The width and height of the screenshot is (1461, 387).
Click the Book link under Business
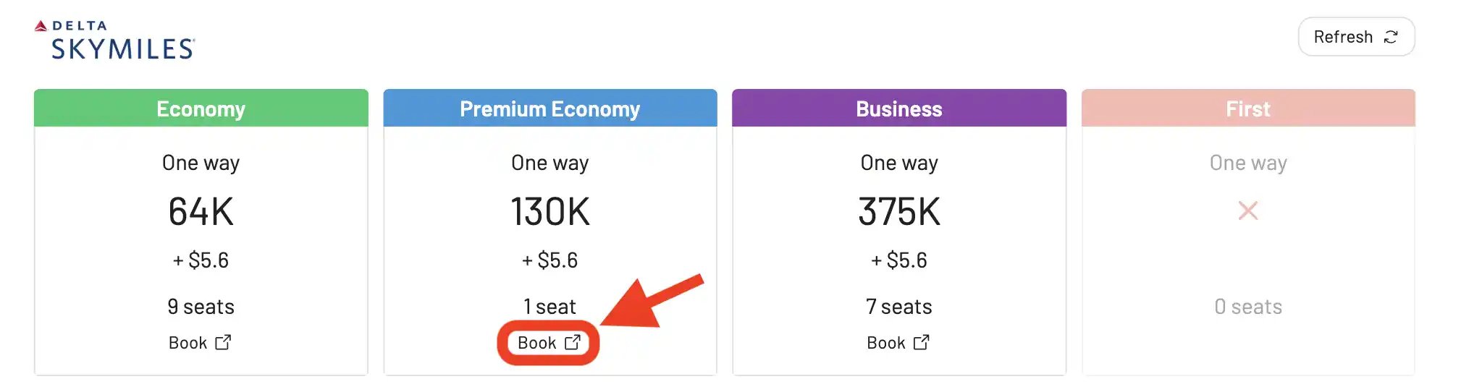pos(898,343)
